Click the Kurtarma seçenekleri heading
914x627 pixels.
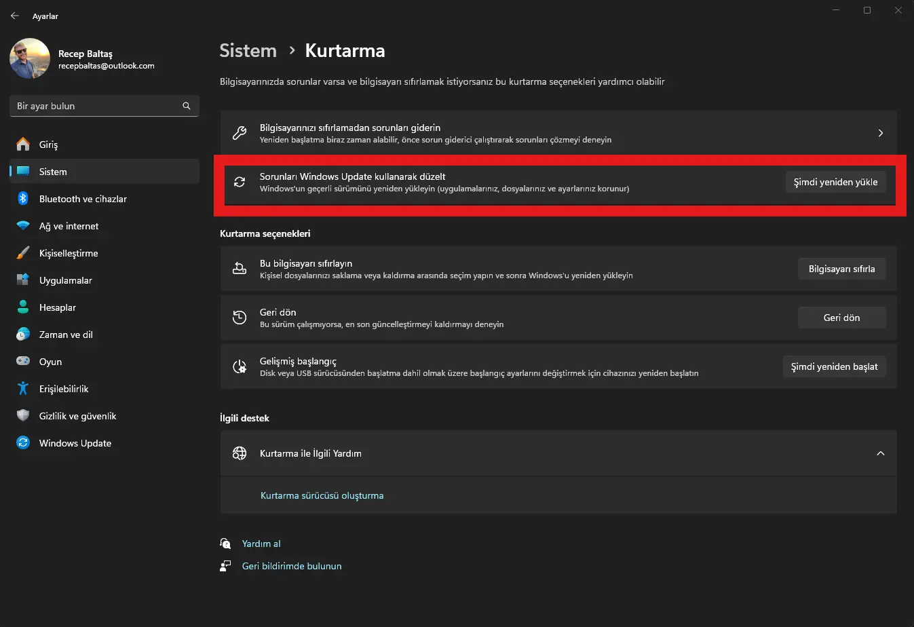(x=265, y=233)
